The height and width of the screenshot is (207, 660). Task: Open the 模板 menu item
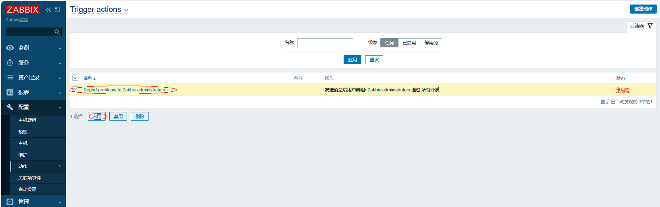point(23,132)
